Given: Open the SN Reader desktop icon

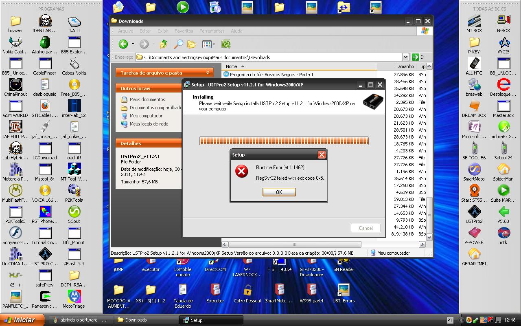Looking at the screenshot, I should [x=344, y=265].
